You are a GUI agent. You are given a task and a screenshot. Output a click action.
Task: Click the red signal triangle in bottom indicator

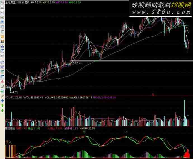(187, 154)
